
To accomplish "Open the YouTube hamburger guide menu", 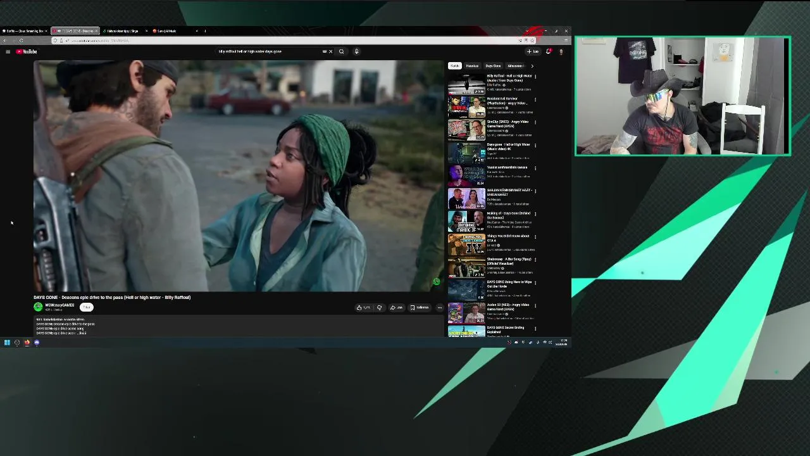I will (8, 51).
